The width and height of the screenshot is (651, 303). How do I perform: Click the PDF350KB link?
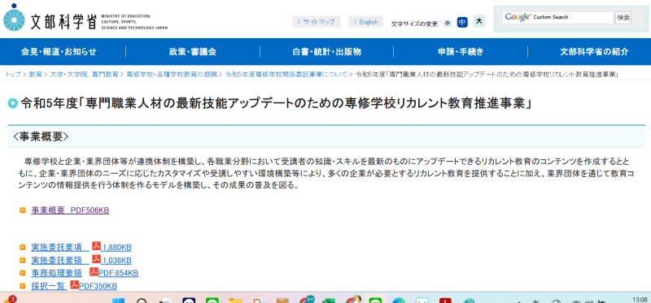[98, 286]
